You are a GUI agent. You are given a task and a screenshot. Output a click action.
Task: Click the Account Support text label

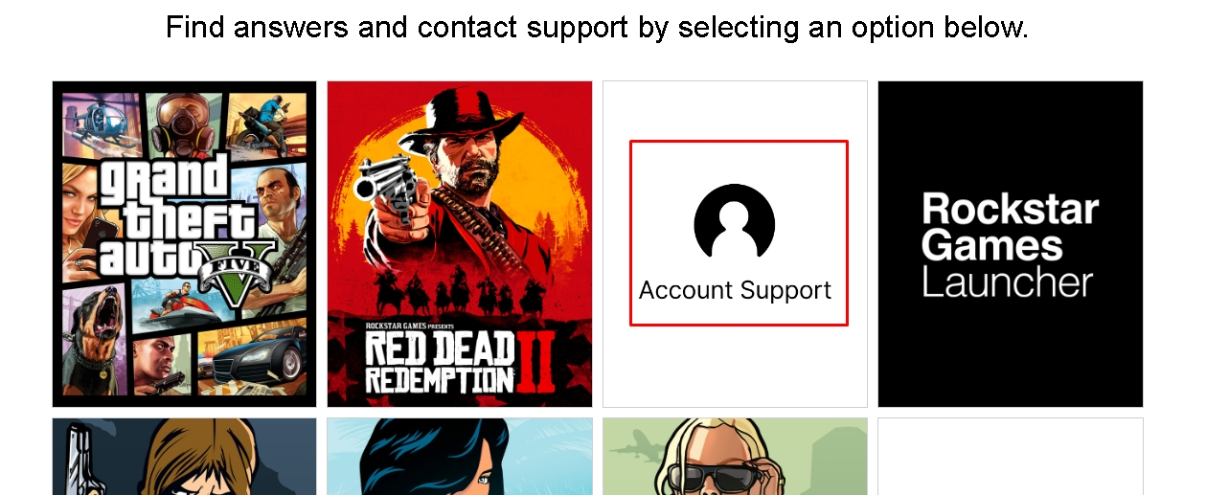735,290
